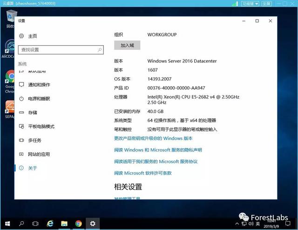
Task: Open the 功能键 dropdown in top bar
Action: [x=250, y=4]
